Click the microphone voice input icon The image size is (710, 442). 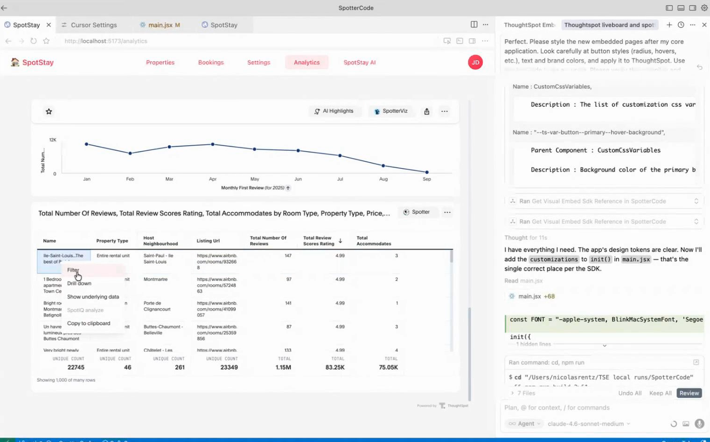coord(699,424)
